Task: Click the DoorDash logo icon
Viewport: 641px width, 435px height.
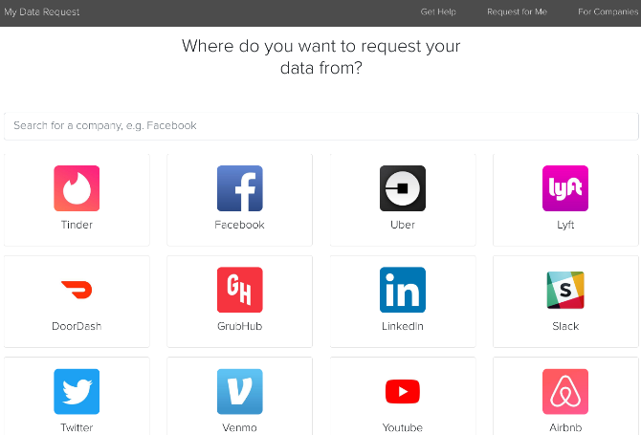Action: pyautogui.click(x=77, y=290)
